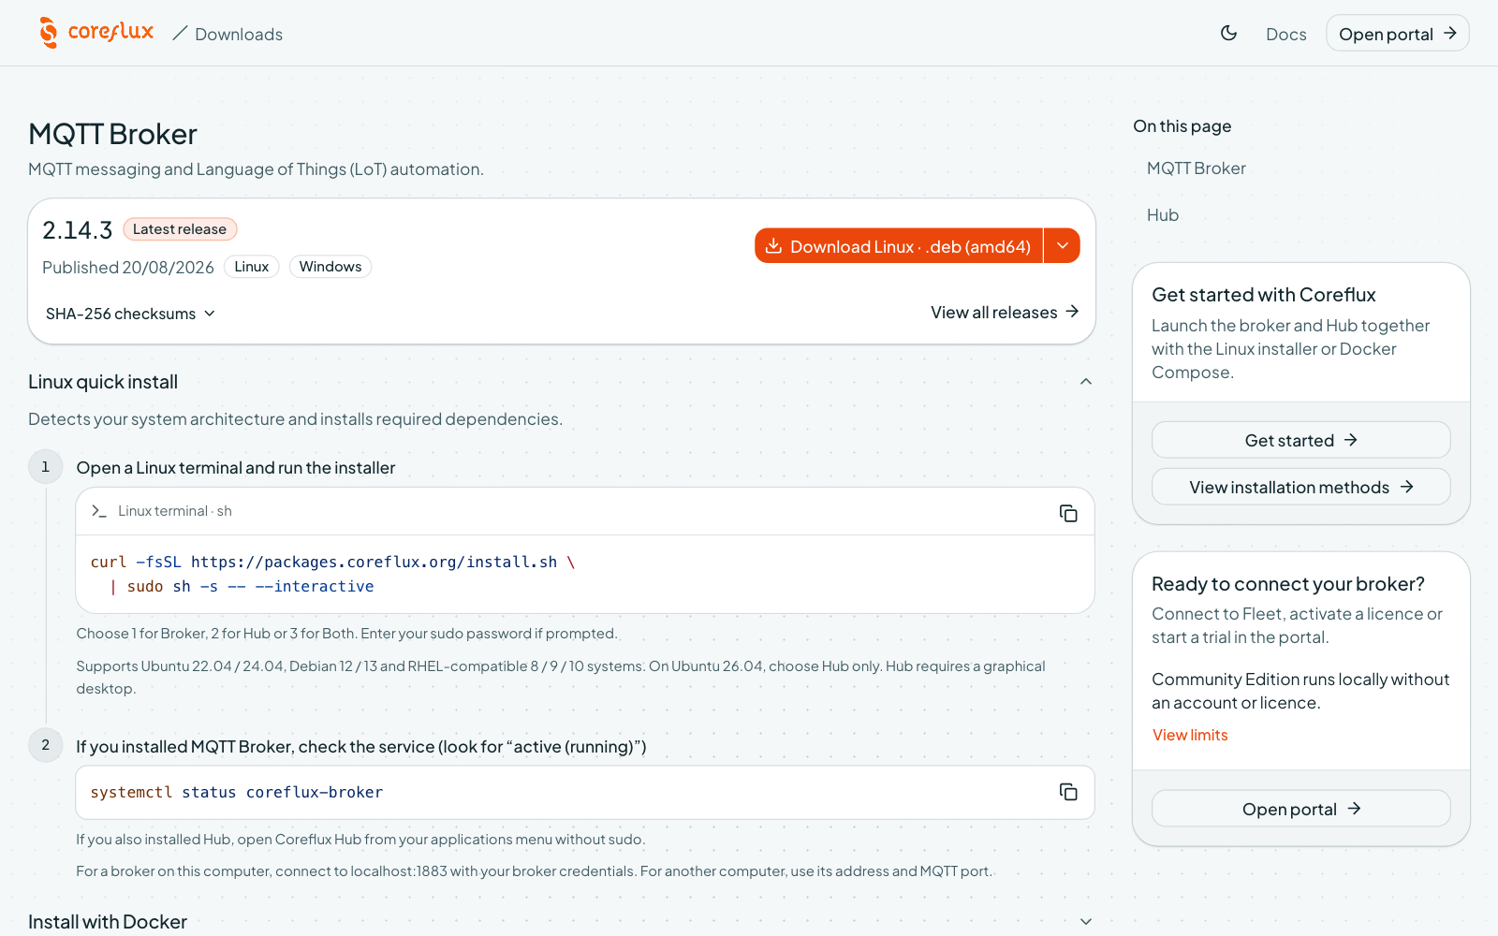This screenshot has width=1498, height=936.
Task: Select the Windows platform tag
Action: click(x=330, y=267)
